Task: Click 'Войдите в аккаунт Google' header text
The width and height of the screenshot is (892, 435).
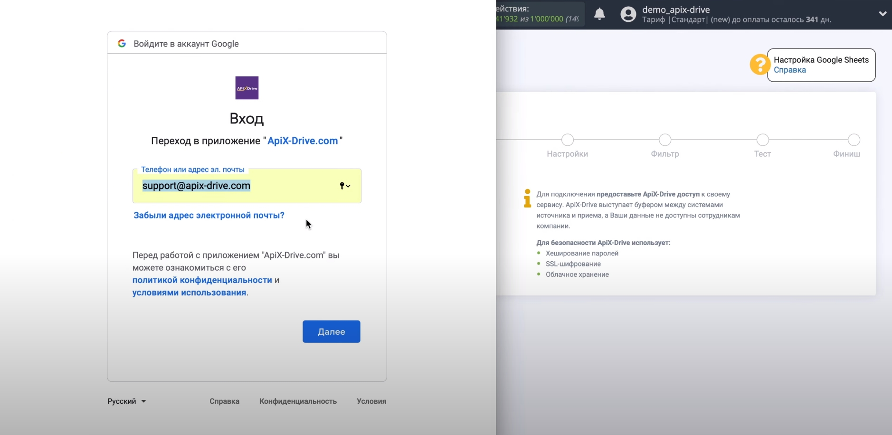Action: point(186,44)
